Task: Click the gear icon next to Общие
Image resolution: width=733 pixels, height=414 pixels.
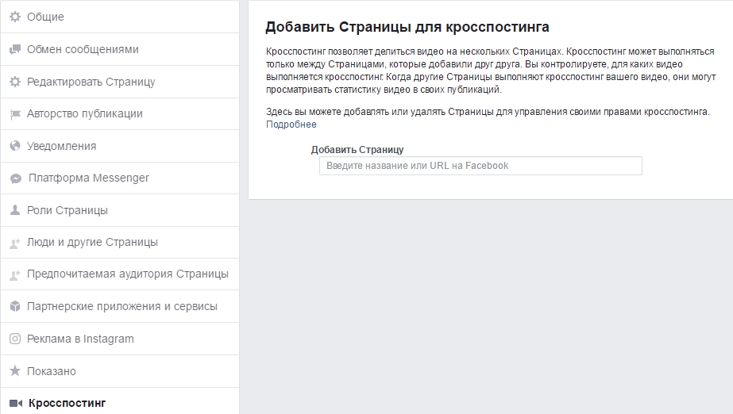Action: tap(14, 17)
